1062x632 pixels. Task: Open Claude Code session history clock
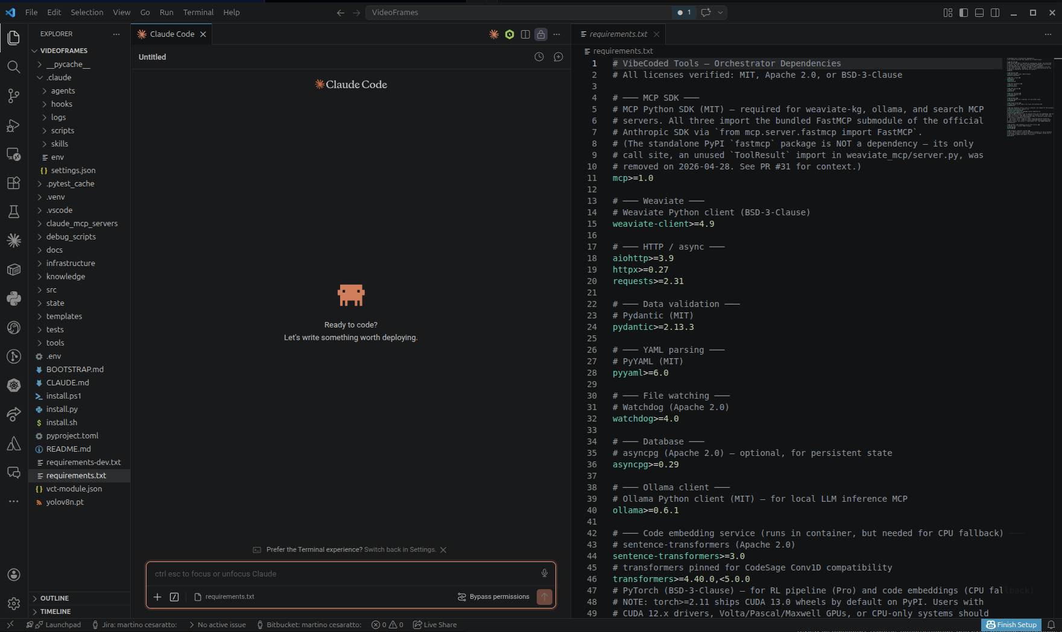click(539, 57)
